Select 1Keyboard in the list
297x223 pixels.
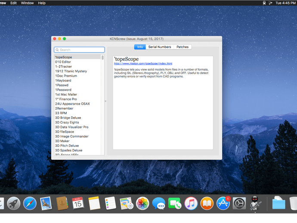[x=77, y=81]
